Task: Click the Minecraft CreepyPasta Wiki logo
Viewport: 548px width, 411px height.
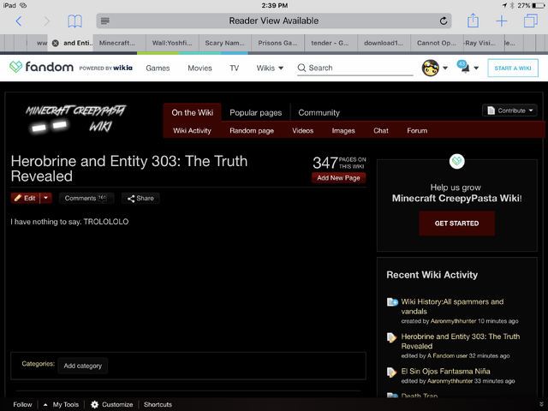Action: 75,119
